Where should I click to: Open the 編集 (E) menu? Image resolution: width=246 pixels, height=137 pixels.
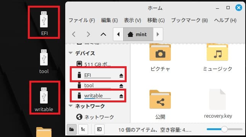click(109, 20)
